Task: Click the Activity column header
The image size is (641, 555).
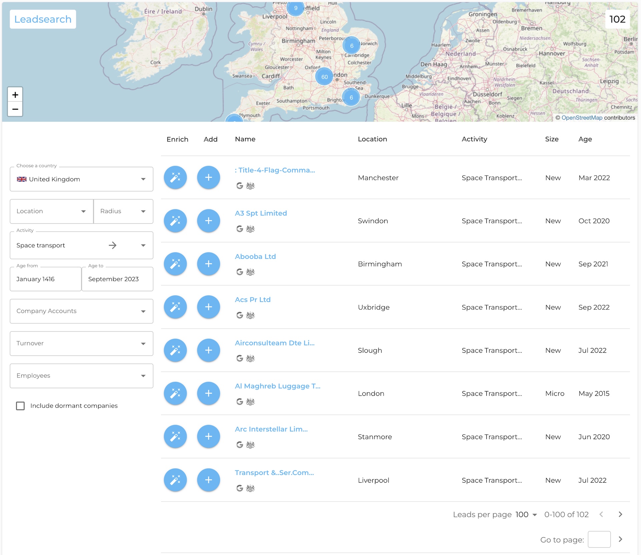Action: coord(474,139)
